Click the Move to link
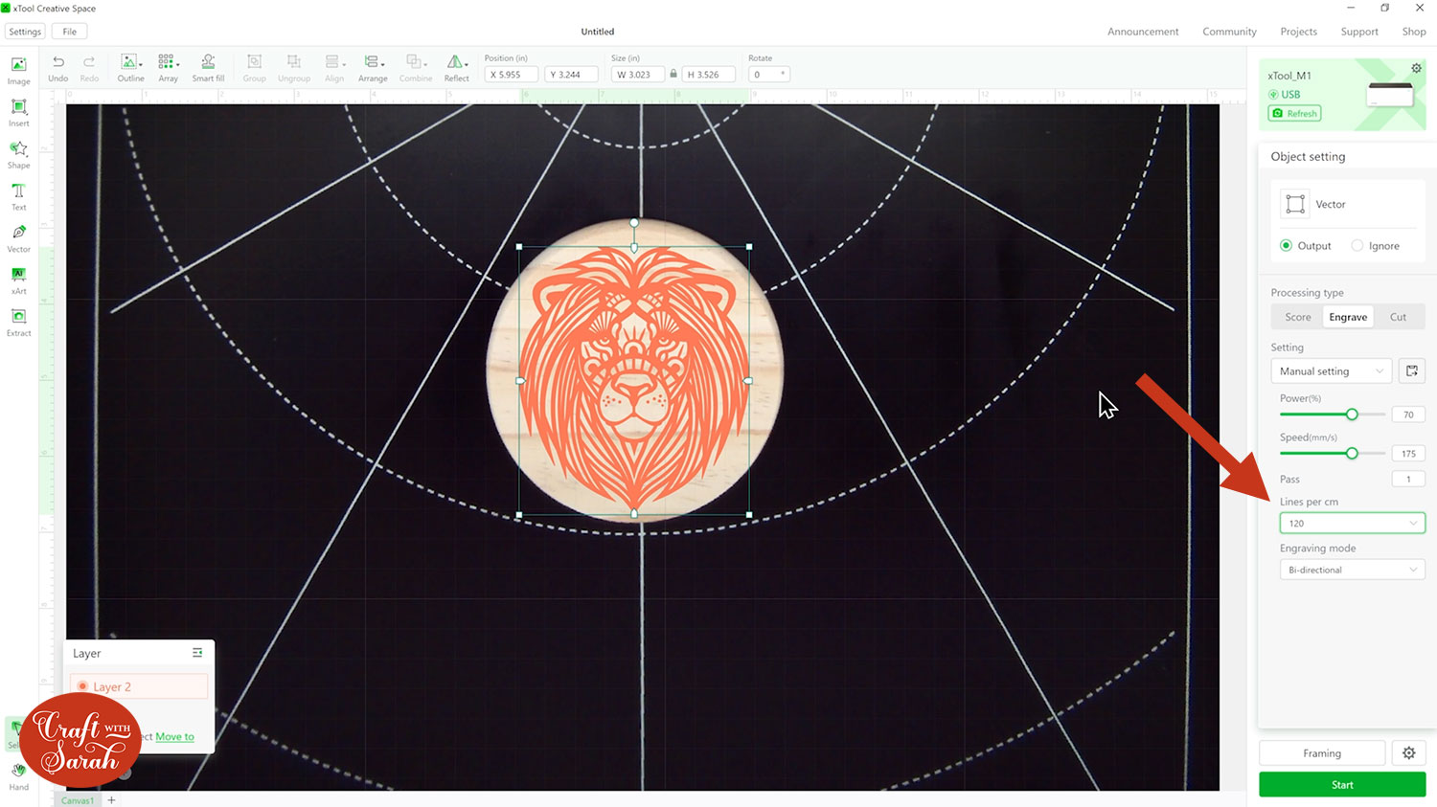The height and width of the screenshot is (807, 1437). pyautogui.click(x=174, y=736)
